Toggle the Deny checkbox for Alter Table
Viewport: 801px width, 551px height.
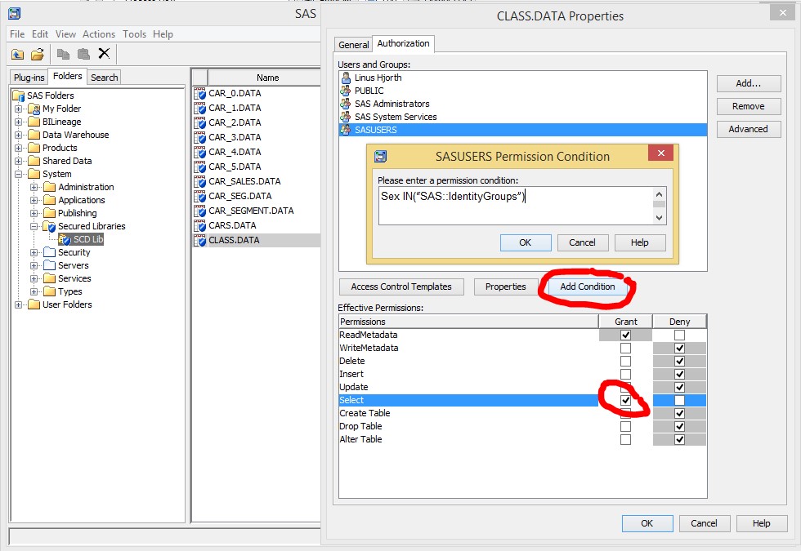[x=679, y=439]
